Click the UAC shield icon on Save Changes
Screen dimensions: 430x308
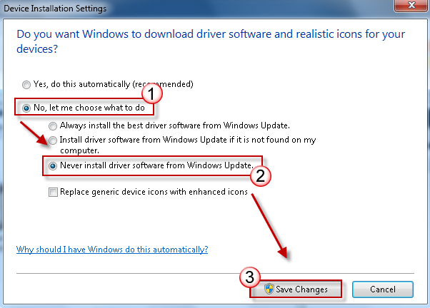(x=269, y=289)
